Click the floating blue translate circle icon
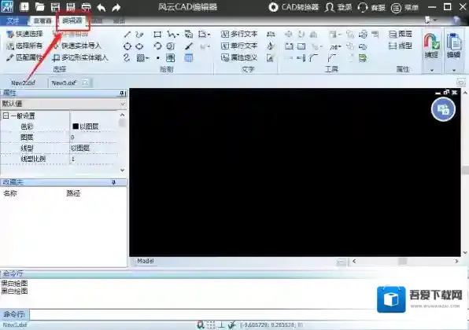 point(443,109)
